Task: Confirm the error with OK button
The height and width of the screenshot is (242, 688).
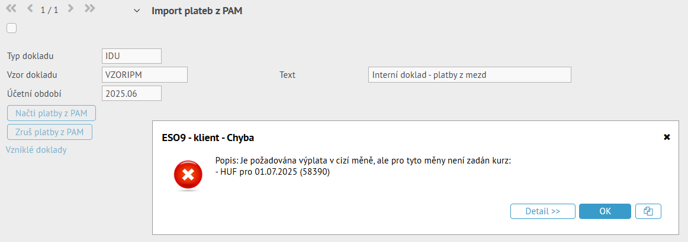Action: 605,211
